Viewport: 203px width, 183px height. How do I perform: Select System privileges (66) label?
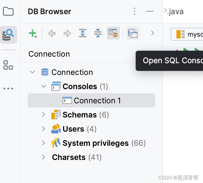(x=104, y=143)
